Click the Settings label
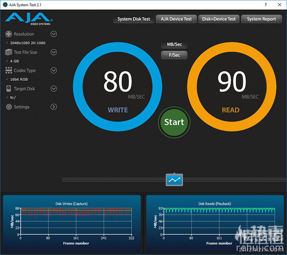Viewport: 287px width, 255px height. tap(22, 107)
